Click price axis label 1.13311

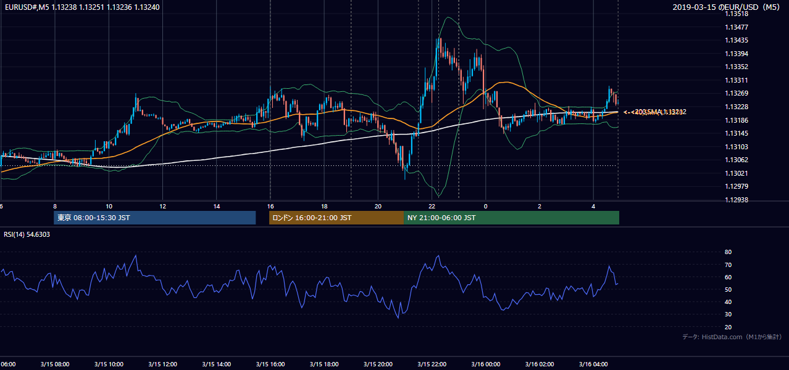(737, 80)
